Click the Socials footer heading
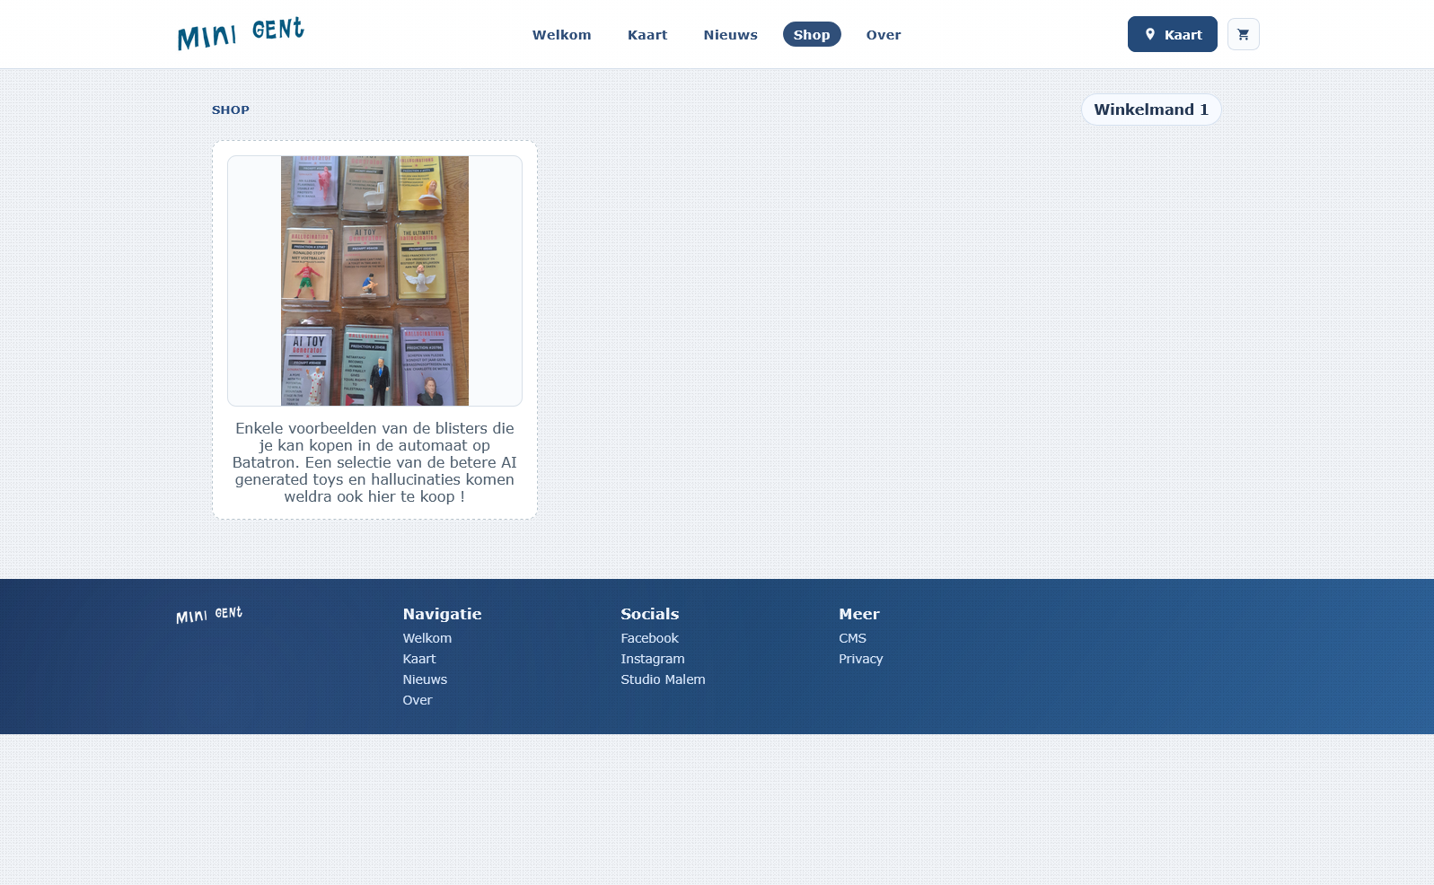The image size is (1434, 885). coord(650,614)
